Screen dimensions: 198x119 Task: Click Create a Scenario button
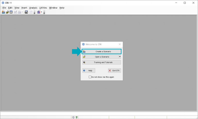coord(102,52)
